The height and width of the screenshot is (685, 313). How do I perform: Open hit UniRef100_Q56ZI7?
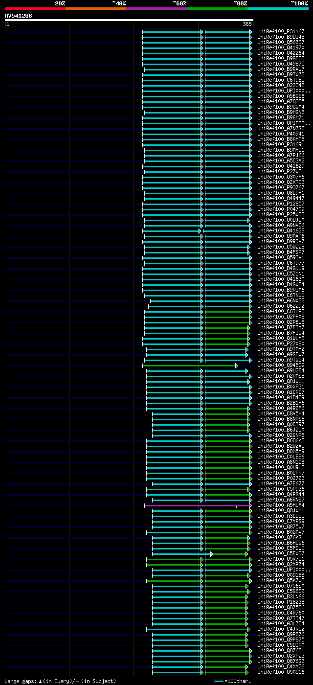coord(281,42)
